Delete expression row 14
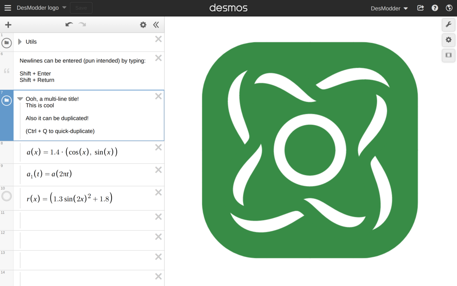Viewport: 457px width, 286px height. pos(159,276)
